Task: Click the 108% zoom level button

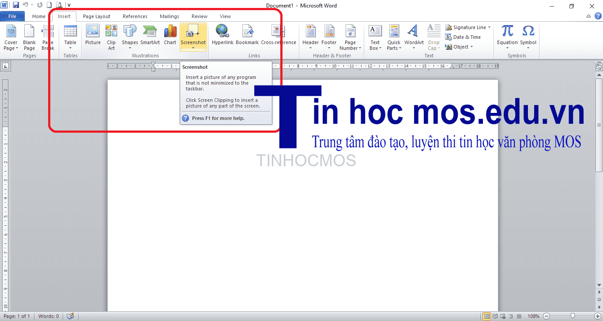Action: [534, 316]
